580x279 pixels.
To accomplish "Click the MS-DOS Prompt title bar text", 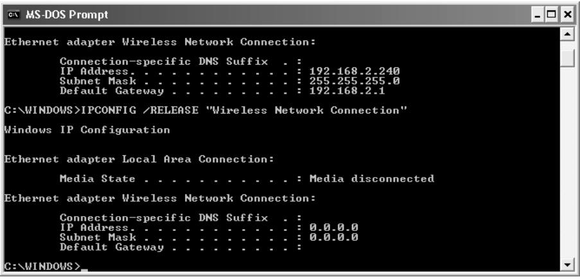I will 67,15.
